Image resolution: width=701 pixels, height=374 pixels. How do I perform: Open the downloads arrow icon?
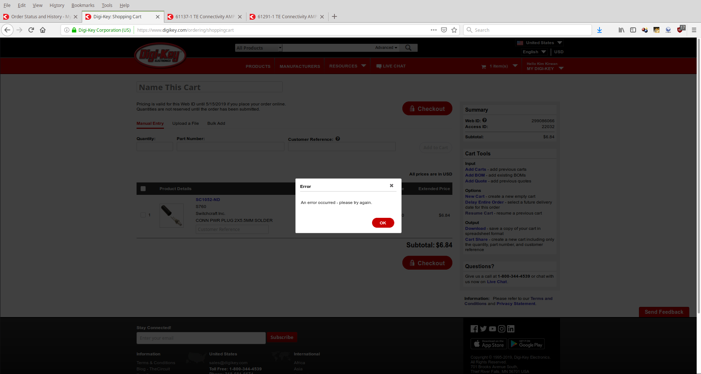[600, 30]
